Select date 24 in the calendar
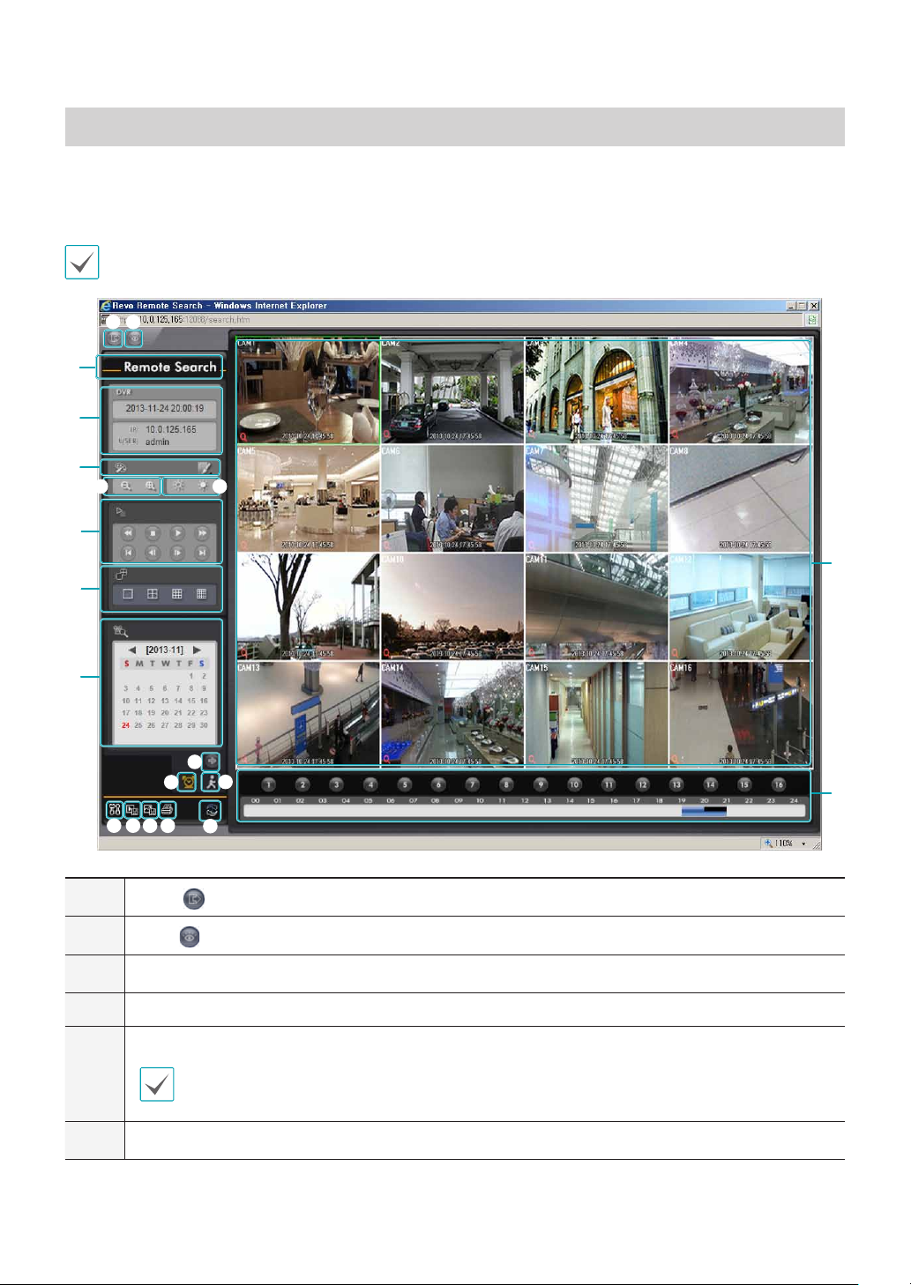This screenshot has width=911, height=1285. coord(125,725)
